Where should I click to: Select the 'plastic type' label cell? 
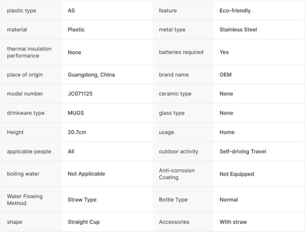(21, 11)
